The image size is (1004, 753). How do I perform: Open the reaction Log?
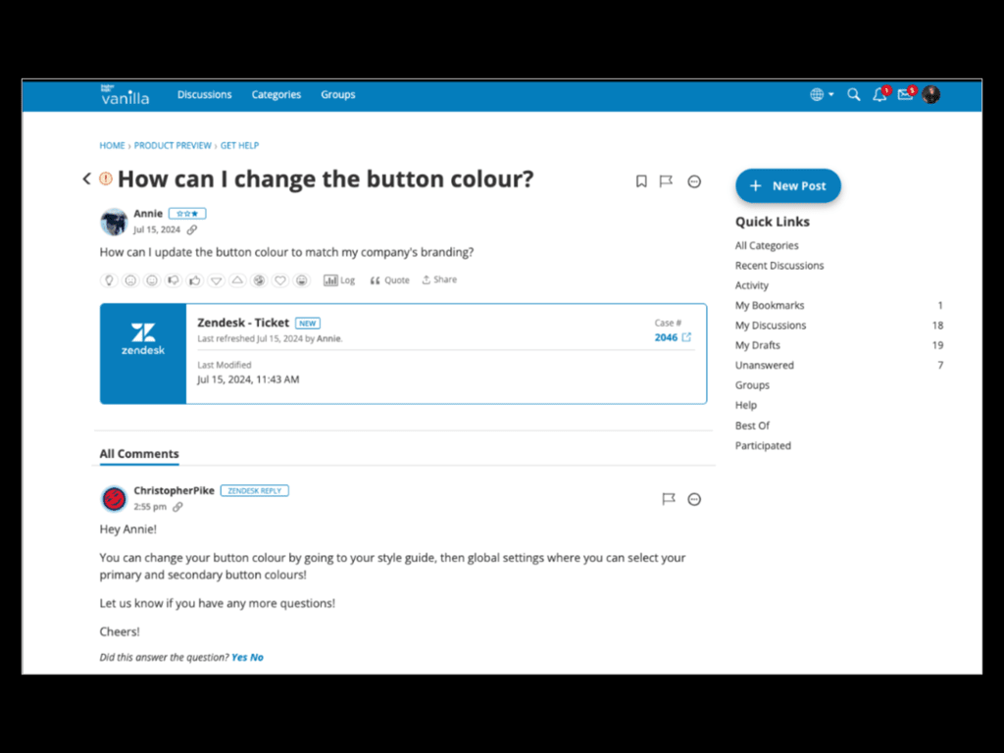pyautogui.click(x=339, y=280)
